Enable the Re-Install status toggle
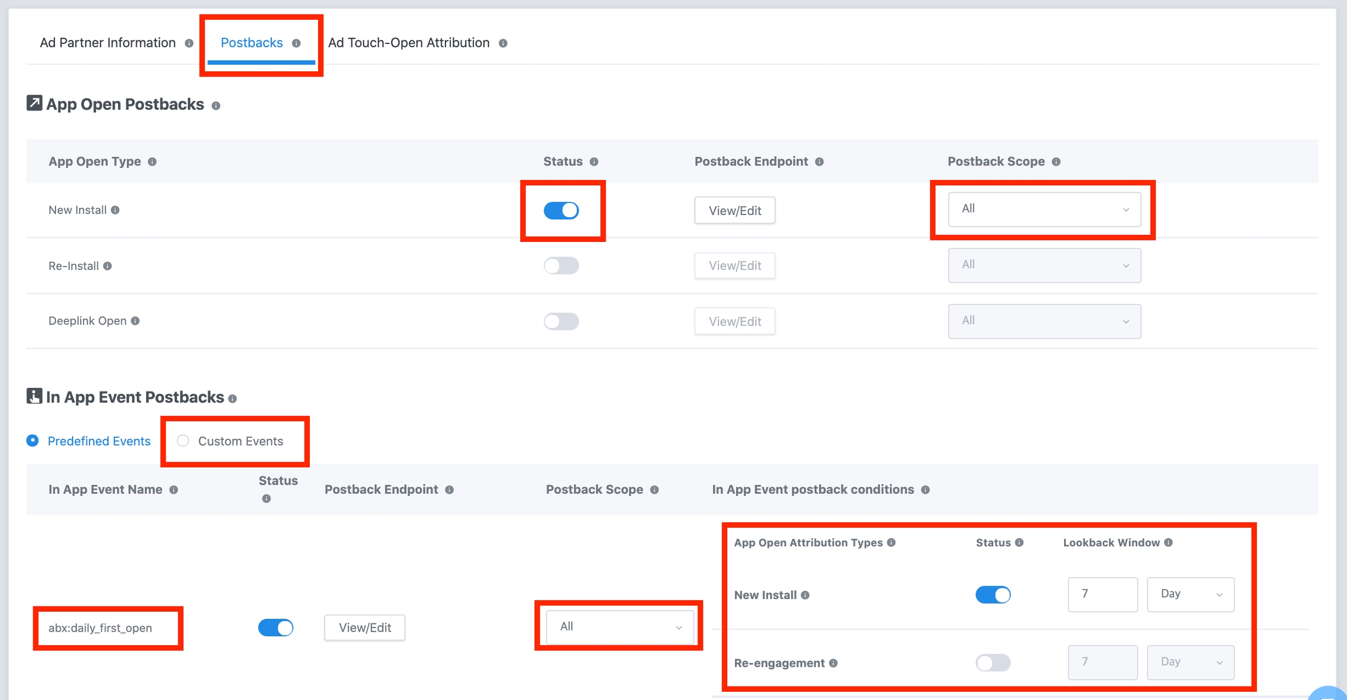This screenshot has width=1347, height=700. (561, 266)
